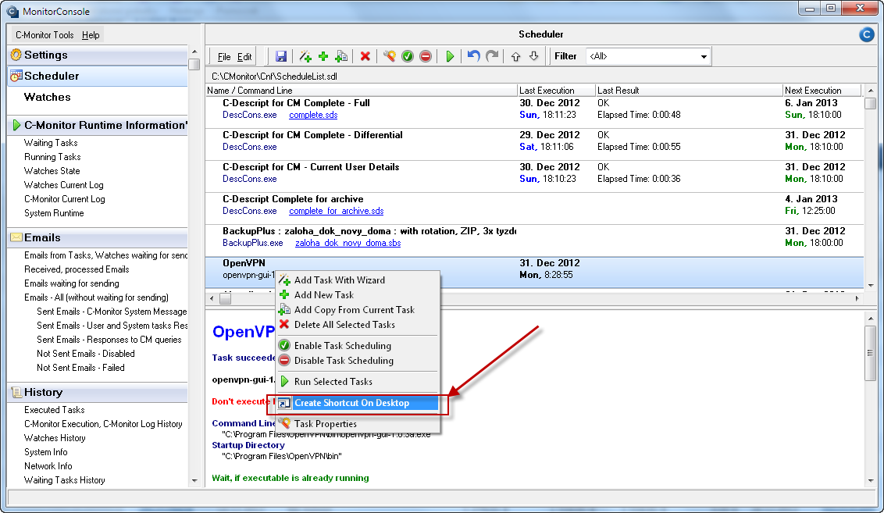This screenshot has height=513, width=884.
Task: Sort by the Last Execution column header
Action: [x=557, y=91]
